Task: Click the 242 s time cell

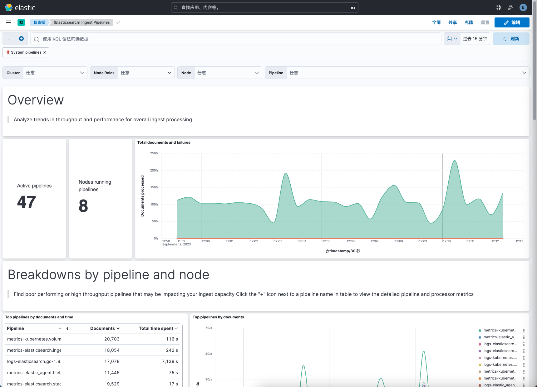Action: (172, 350)
